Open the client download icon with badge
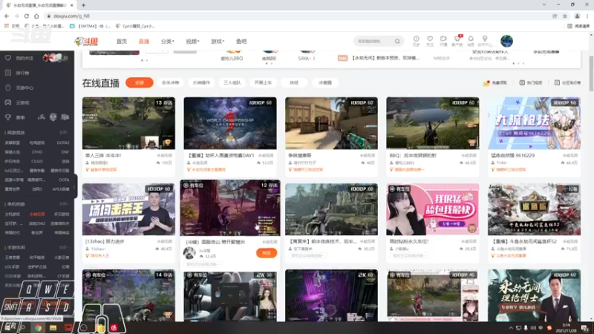594x334 pixels. click(x=457, y=41)
